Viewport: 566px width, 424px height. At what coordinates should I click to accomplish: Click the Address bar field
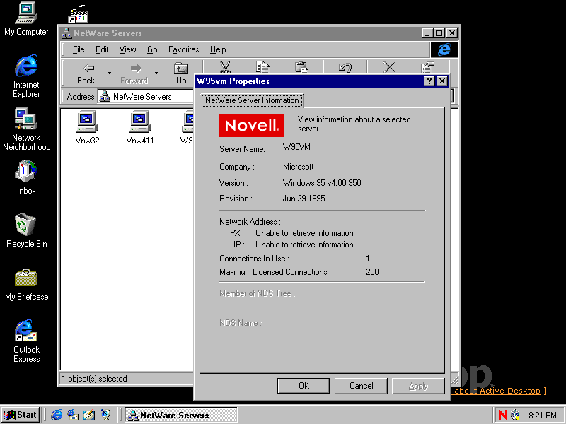(x=146, y=97)
